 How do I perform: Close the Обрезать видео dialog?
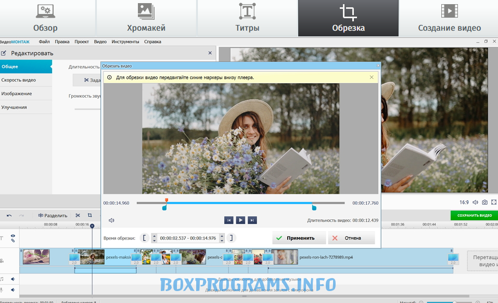[x=378, y=65]
